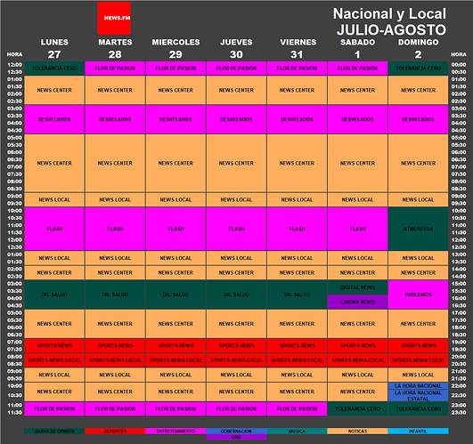Click Sunday's 00:00 TOLERANCIA CERO block
473x444 pixels.
point(418,69)
